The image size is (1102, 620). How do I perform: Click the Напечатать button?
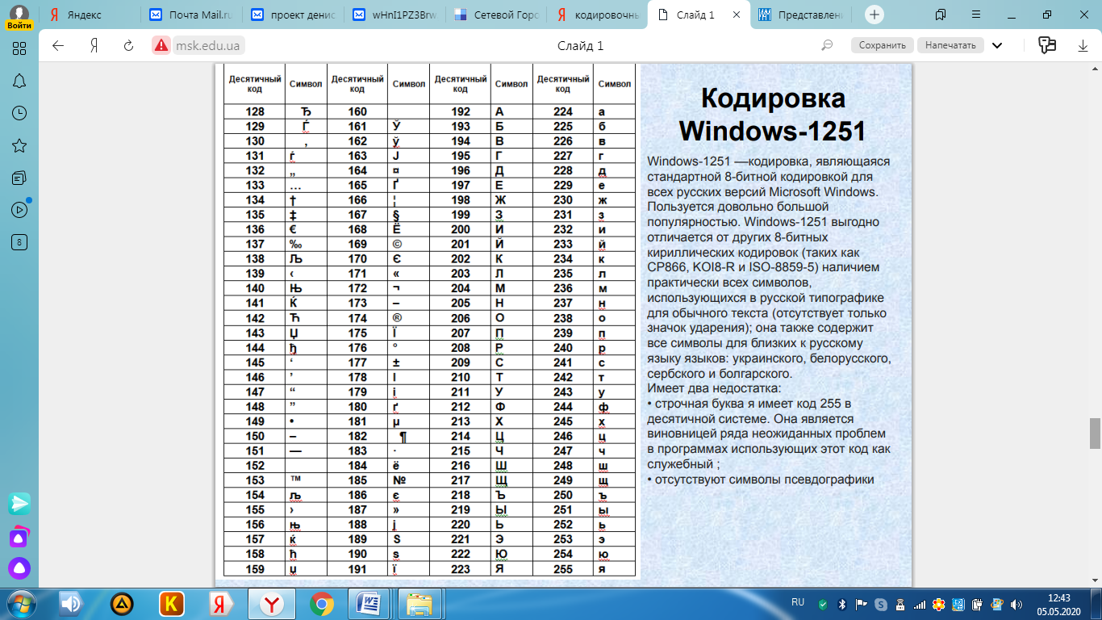[x=950, y=45]
